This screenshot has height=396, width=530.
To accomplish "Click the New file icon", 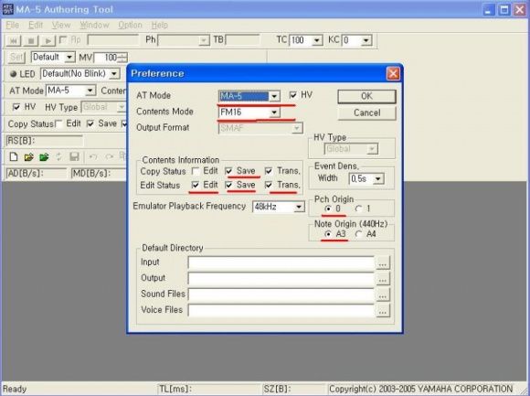I will click(14, 157).
